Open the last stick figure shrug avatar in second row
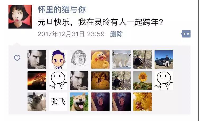 pos(164,81)
